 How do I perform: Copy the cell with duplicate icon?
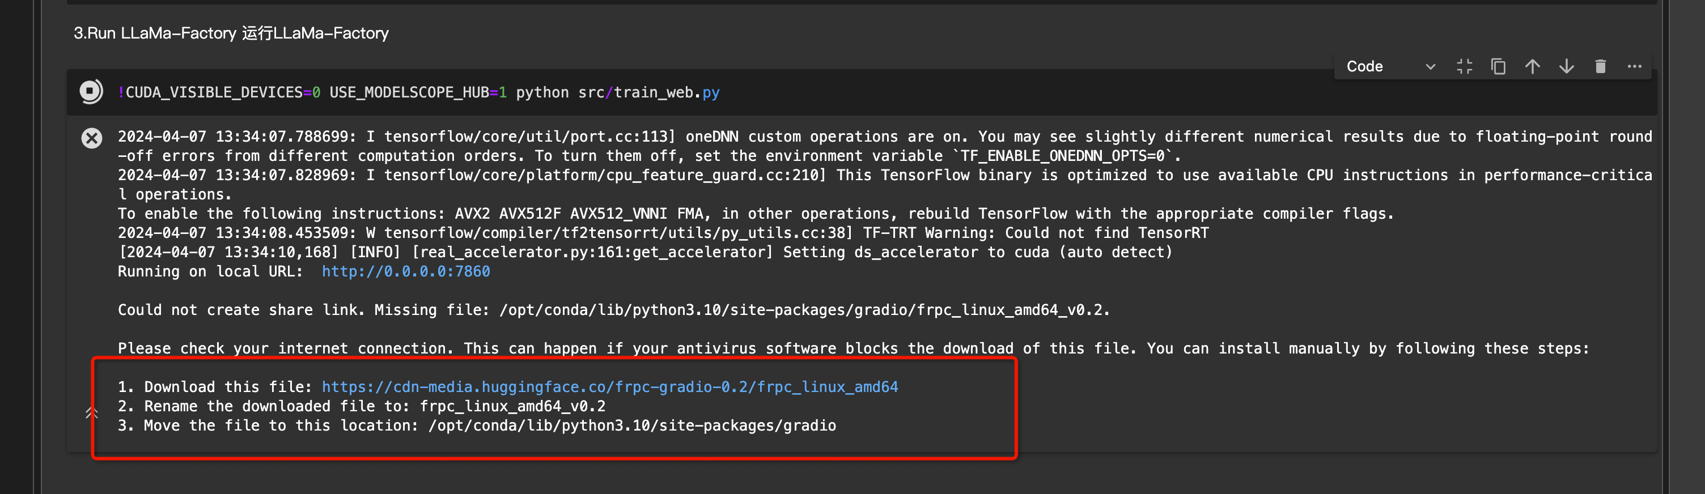pos(1498,66)
